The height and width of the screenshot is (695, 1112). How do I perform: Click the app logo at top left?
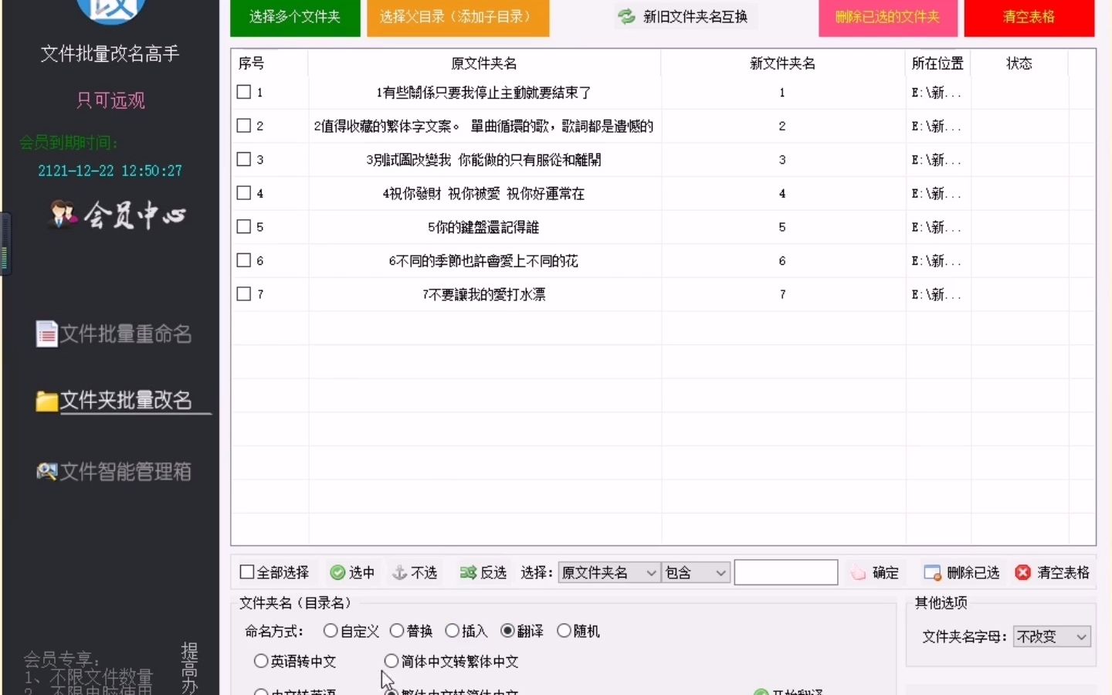pyautogui.click(x=110, y=12)
